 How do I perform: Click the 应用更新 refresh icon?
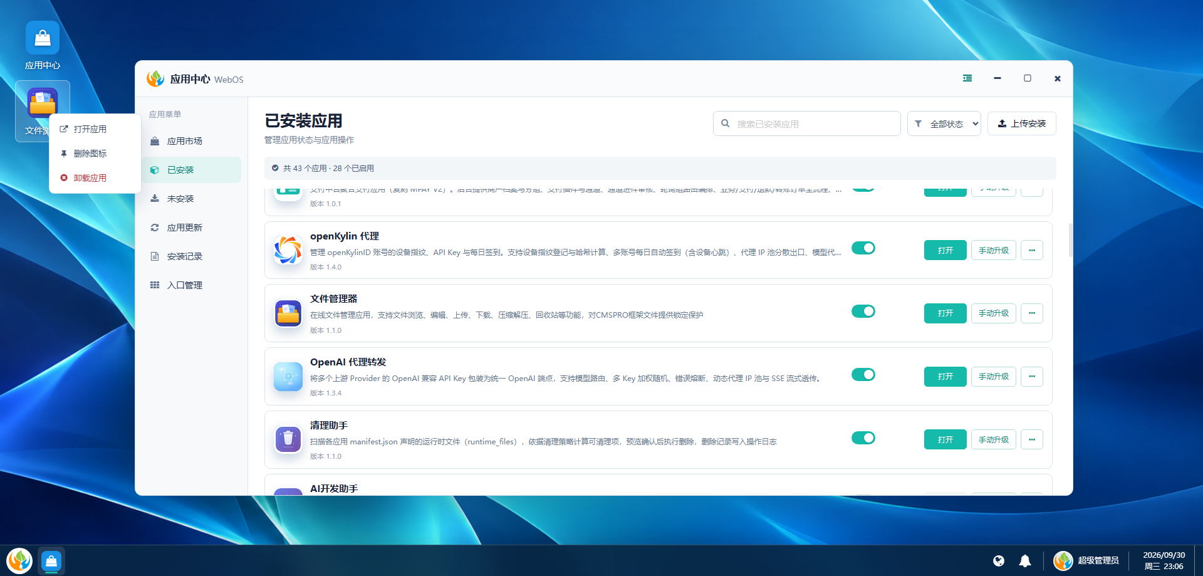point(155,228)
